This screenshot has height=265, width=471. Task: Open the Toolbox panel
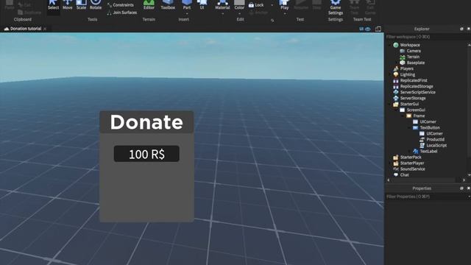click(168, 5)
